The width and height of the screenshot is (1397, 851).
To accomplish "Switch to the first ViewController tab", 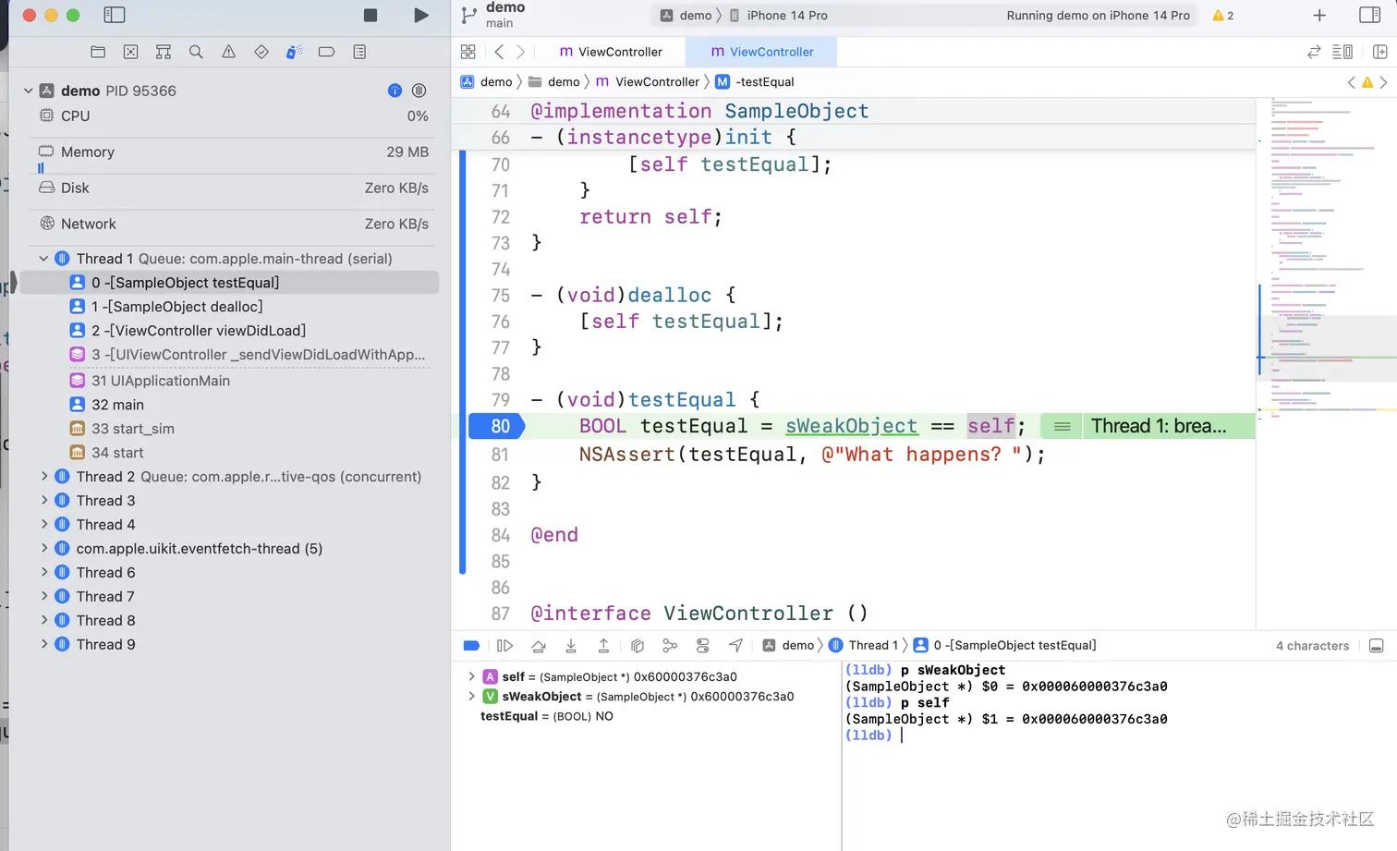I will 612,52.
